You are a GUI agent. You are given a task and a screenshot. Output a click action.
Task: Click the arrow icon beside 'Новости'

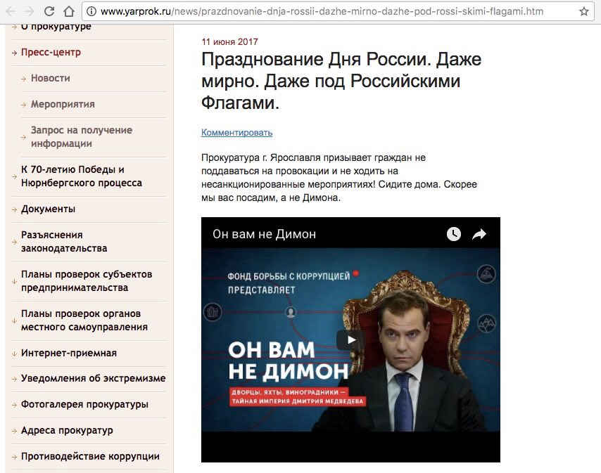click(24, 79)
